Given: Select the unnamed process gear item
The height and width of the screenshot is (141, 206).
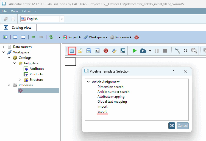Looking at the screenshot, I should tap(39, 91).
